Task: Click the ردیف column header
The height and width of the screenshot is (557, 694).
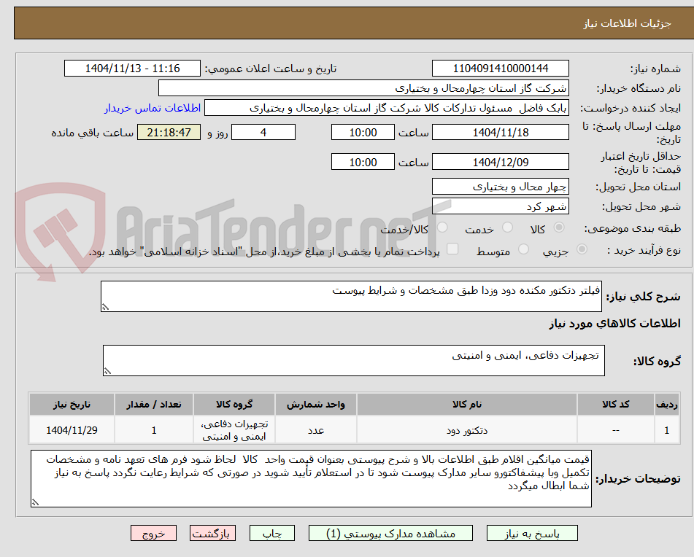Action: click(x=667, y=405)
